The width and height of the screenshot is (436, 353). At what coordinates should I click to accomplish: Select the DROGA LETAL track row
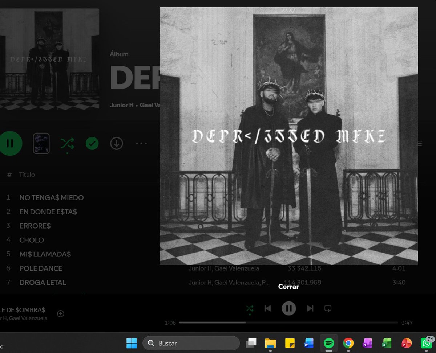[x=43, y=283]
